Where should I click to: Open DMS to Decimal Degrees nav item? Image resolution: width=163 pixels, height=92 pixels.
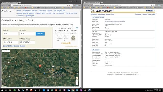tap(25, 13)
